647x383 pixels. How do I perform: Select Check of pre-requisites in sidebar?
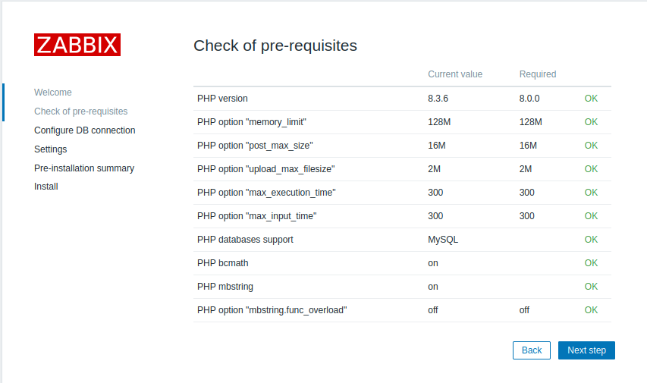click(x=81, y=111)
